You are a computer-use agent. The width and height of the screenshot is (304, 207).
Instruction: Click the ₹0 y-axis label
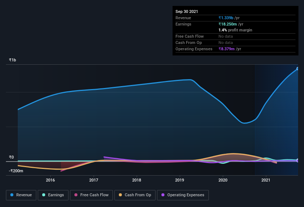(11, 157)
